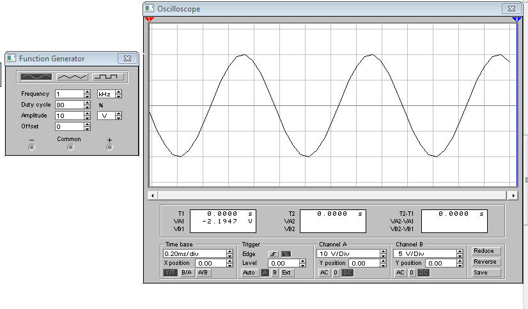This screenshot has height=309, width=528.
Task: Enable DC coupling for Channel B
Action: (424, 273)
